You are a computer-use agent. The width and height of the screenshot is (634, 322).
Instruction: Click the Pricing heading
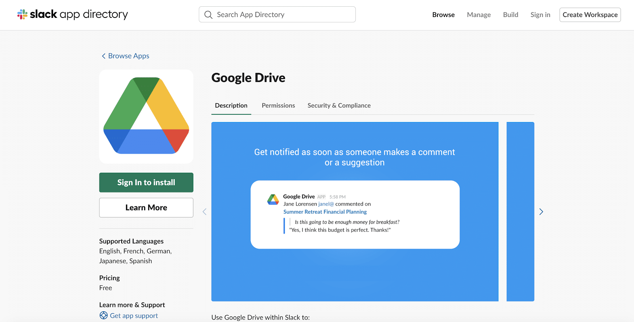(x=109, y=278)
